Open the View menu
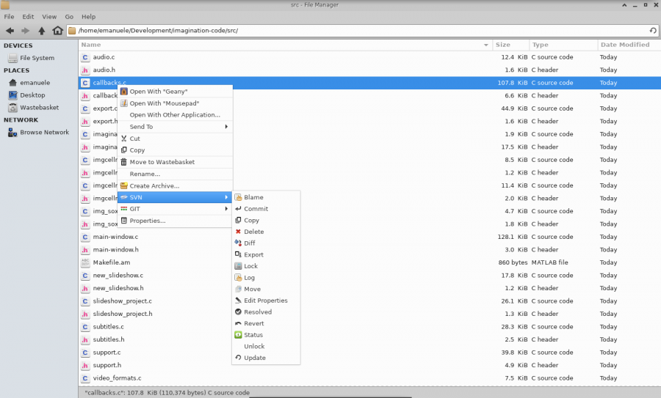 tap(49, 17)
